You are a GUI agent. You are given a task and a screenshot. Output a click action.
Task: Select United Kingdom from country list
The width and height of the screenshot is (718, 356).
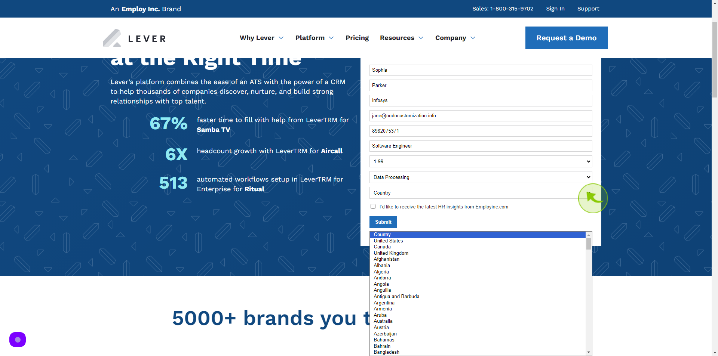478,253
